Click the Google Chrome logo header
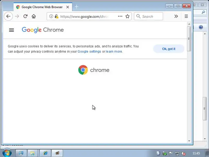The width and height of the screenshot is (209, 157). [43, 30]
